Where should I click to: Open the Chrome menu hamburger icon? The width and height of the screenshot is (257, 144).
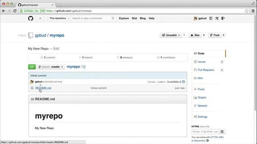(253, 11)
